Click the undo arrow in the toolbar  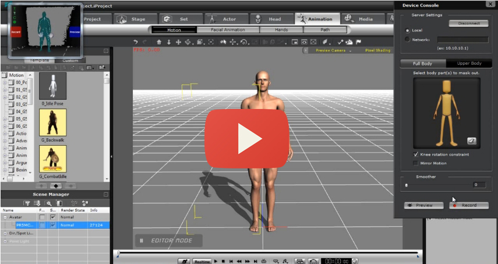(x=136, y=42)
